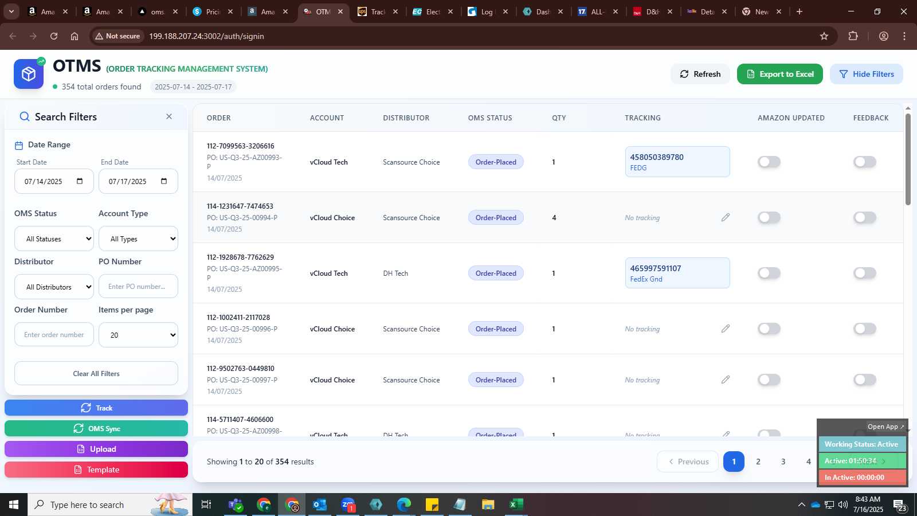
Task: Open End Date calendar picker icon
Action: (164, 181)
